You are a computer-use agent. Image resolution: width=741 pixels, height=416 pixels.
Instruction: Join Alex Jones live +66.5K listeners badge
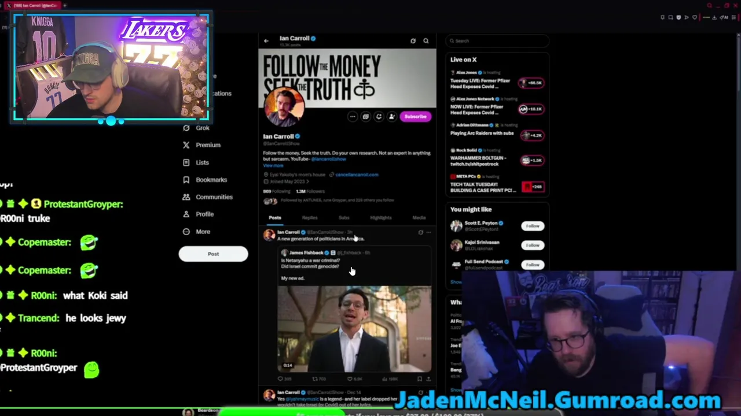click(531, 83)
